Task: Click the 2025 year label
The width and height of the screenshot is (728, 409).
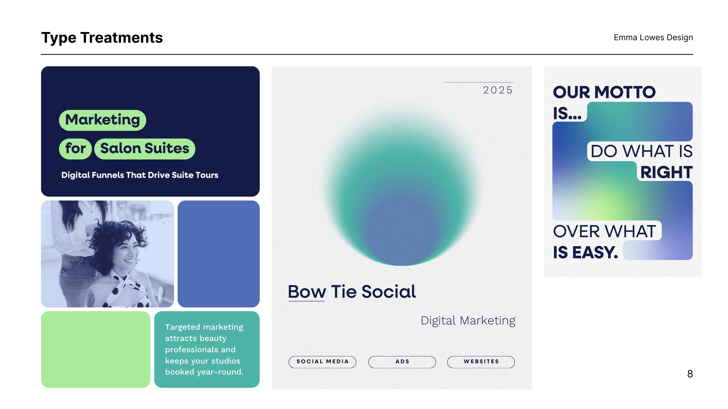Action: [x=498, y=90]
